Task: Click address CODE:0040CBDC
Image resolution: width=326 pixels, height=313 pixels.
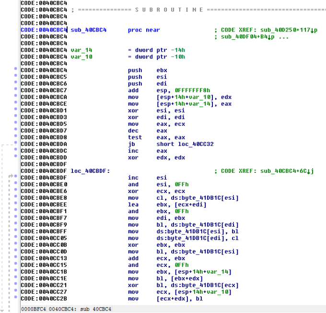Action: 44,151
